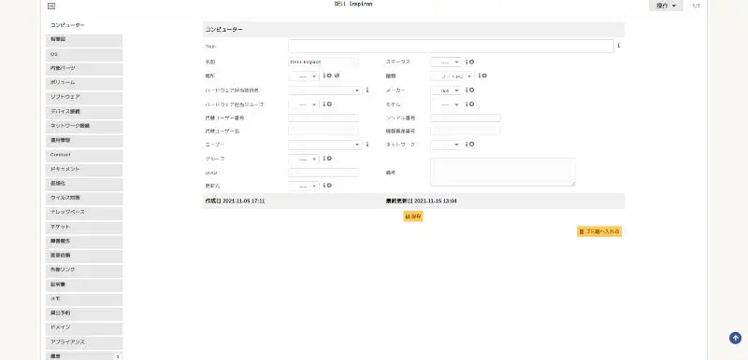Viewport: 748px width, 360px height.
Task: Click the info icon beside ハードウェア担当グループ
Action: [x=324, y=104]
